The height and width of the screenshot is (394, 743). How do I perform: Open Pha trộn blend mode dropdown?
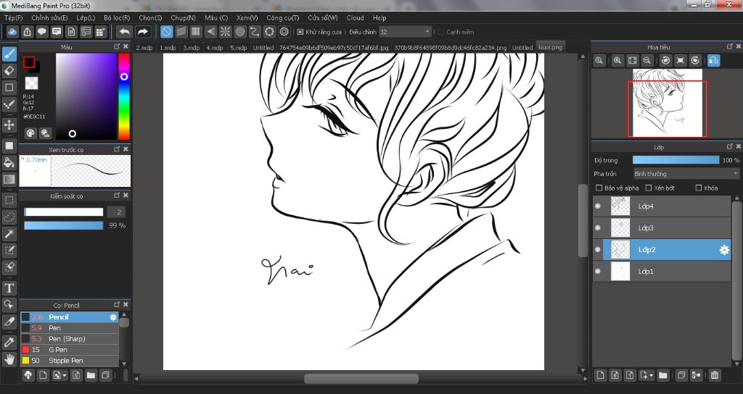pos(686,174)
